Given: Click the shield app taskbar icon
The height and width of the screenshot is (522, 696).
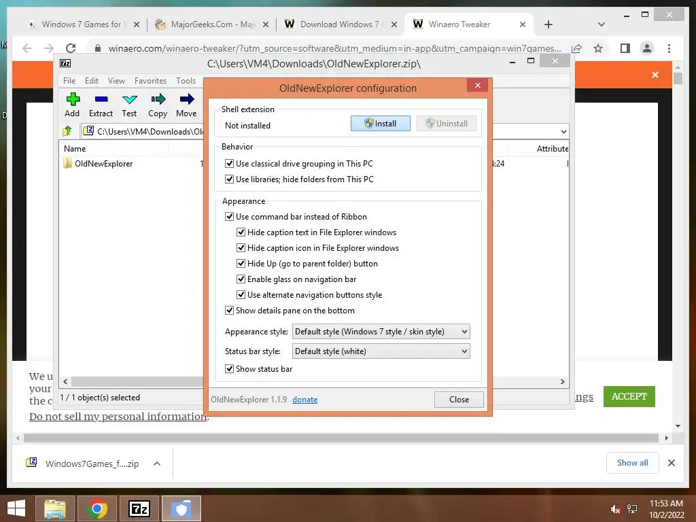Looking at the screenshot, I should (181, 508).
